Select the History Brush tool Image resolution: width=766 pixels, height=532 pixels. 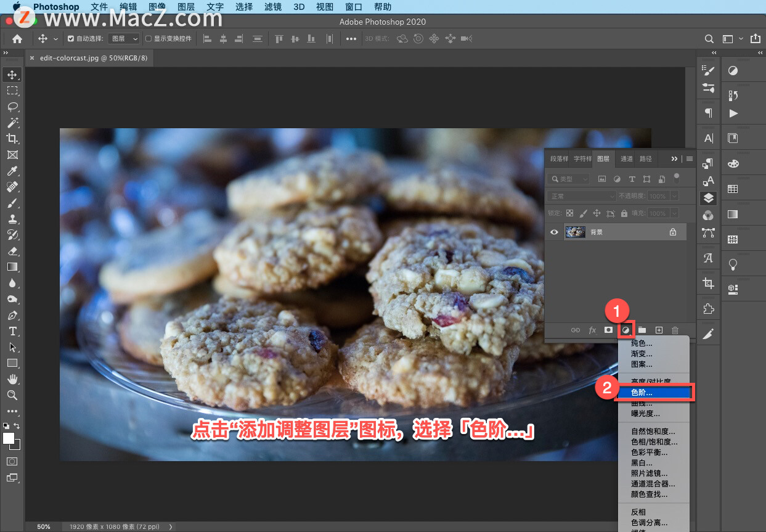pyautogui.click(x=12, y=235)
